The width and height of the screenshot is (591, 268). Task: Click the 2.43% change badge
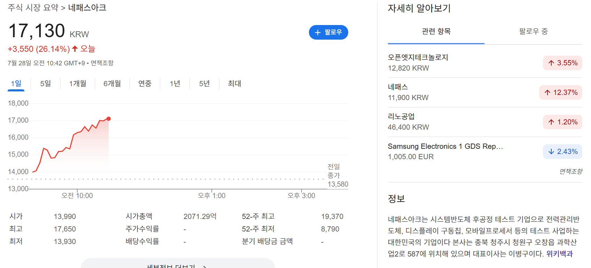(562, 152)
